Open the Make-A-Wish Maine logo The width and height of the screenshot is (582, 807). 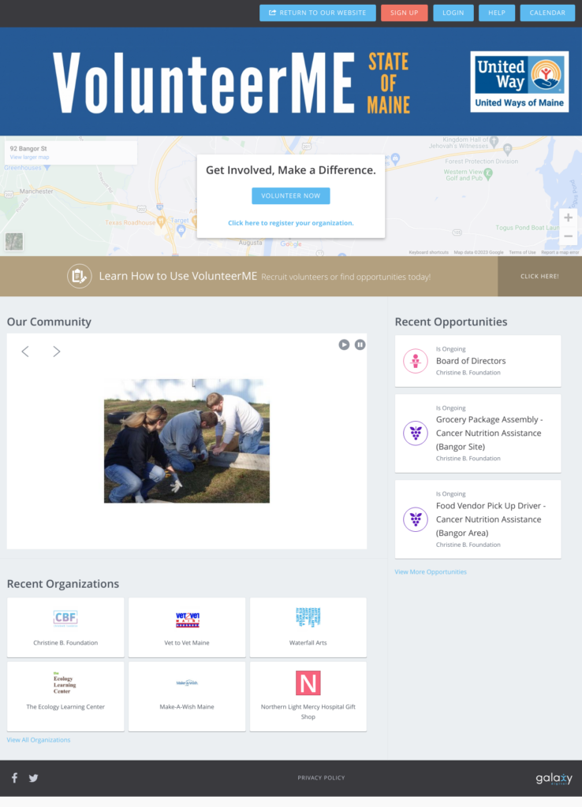(187, 683)
